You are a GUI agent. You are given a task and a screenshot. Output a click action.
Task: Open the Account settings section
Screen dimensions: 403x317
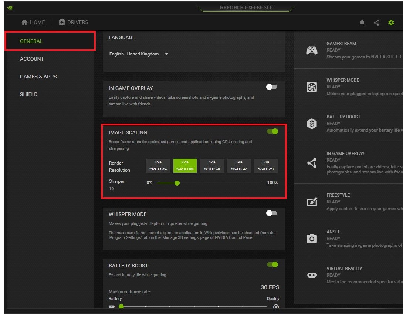coord(32,59)
